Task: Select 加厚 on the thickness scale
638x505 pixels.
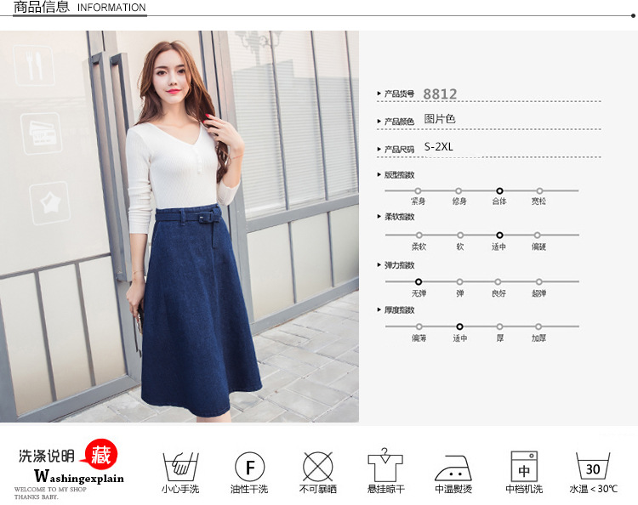Action: pos(538,326)
